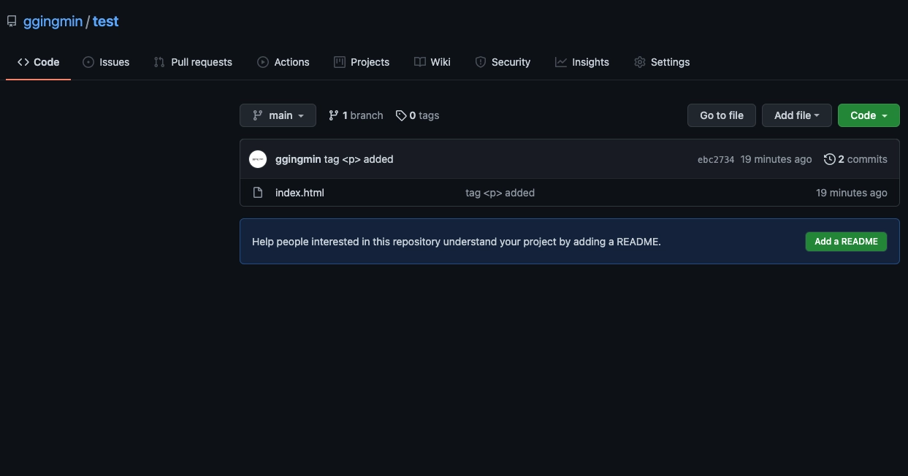Screen dimensions: 908x476
Task: Open commit hash ebc2734
Action: click(x=716, y=160)
